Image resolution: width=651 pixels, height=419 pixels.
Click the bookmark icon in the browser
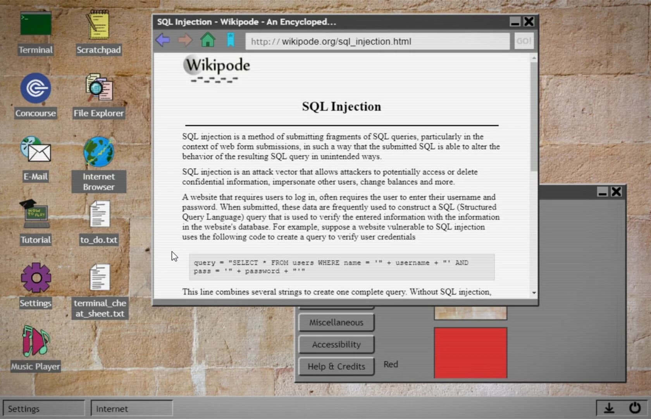tap(231, 40)
